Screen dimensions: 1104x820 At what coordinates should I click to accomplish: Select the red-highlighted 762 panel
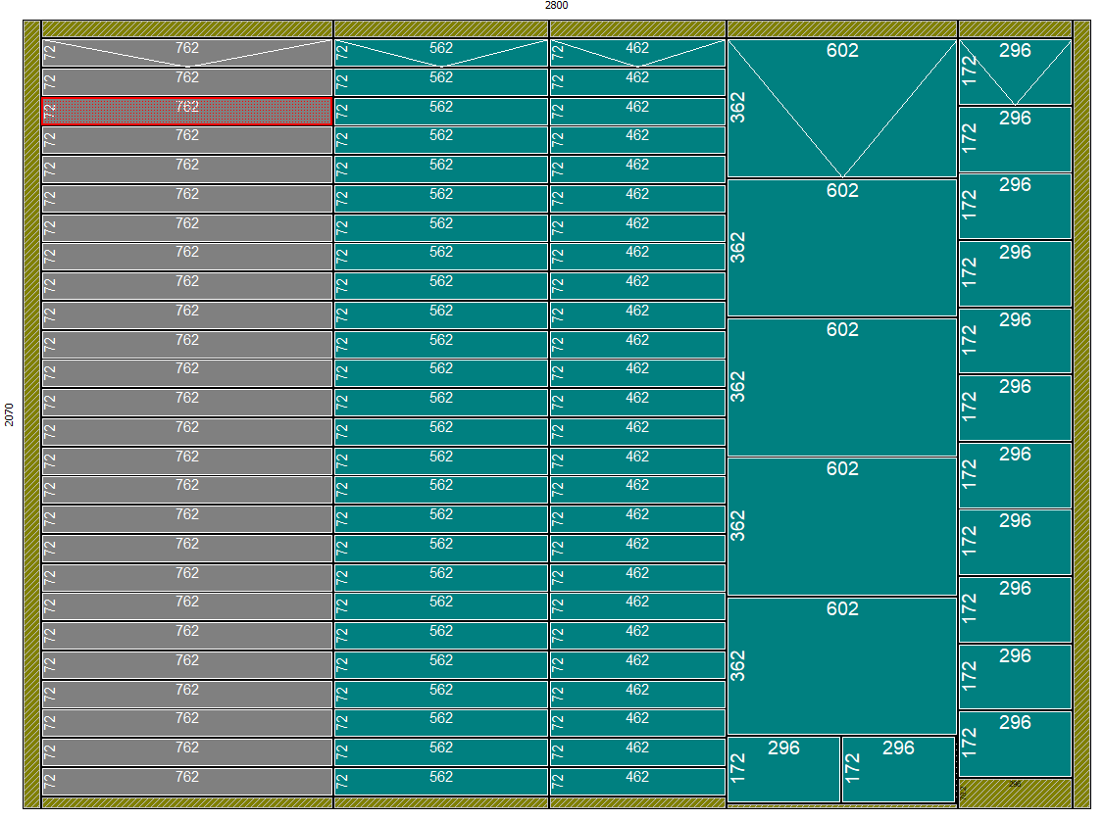[186, 112]
